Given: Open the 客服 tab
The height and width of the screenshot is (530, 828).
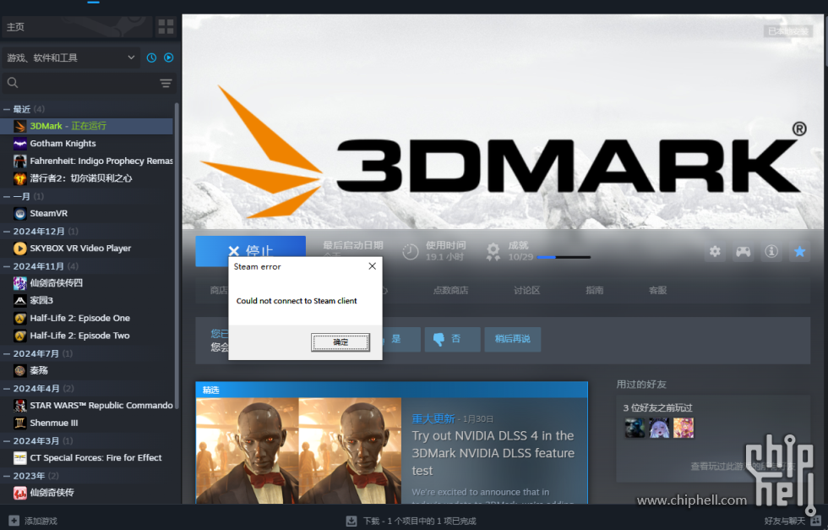Looking at the screenshot, I should click(657, 290).
